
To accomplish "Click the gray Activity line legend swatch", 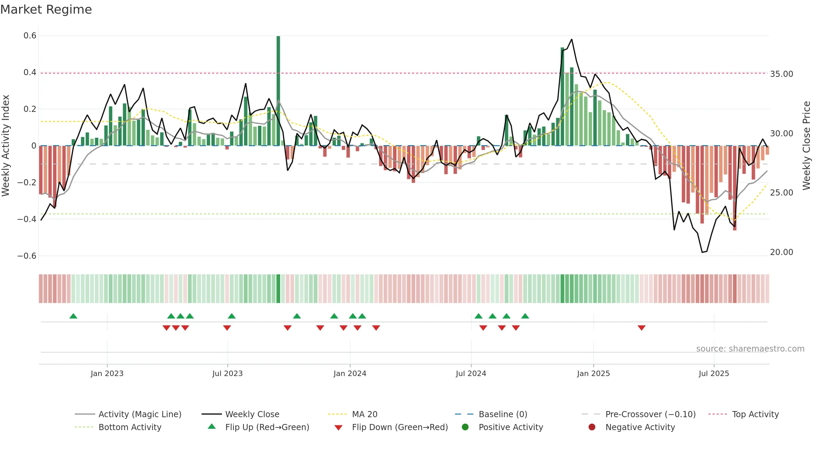I will 85,414.
